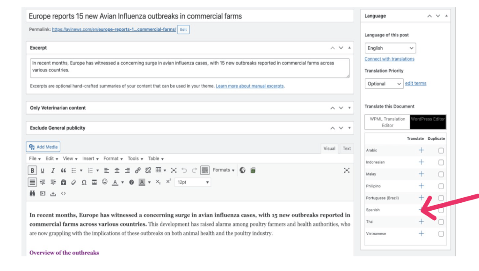Toggle bold formatting in the editor toolbar
This screenshot has width=479, height=271.
(x=32, y=171)
